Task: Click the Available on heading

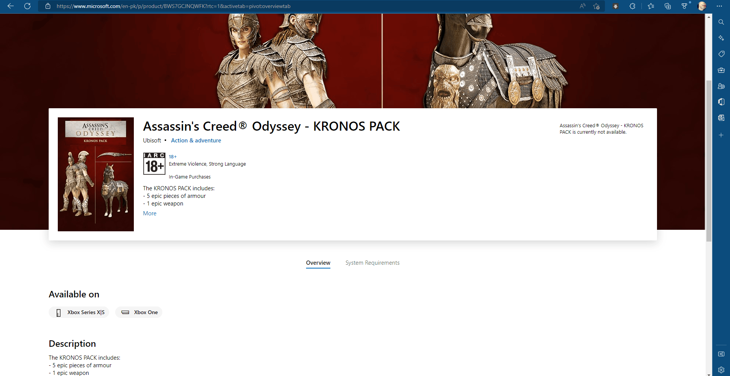Action: [x=74, y=294]
